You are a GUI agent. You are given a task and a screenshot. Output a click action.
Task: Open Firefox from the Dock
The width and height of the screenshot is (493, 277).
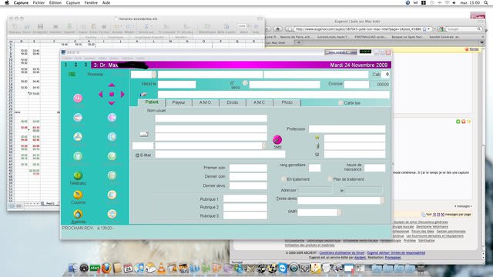(x=106, y=269)
